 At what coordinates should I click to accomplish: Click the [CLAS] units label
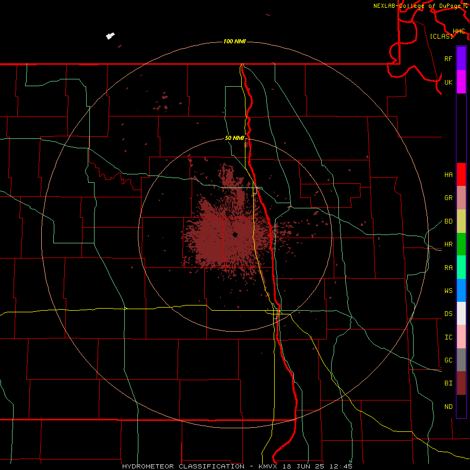click(441, 36)
